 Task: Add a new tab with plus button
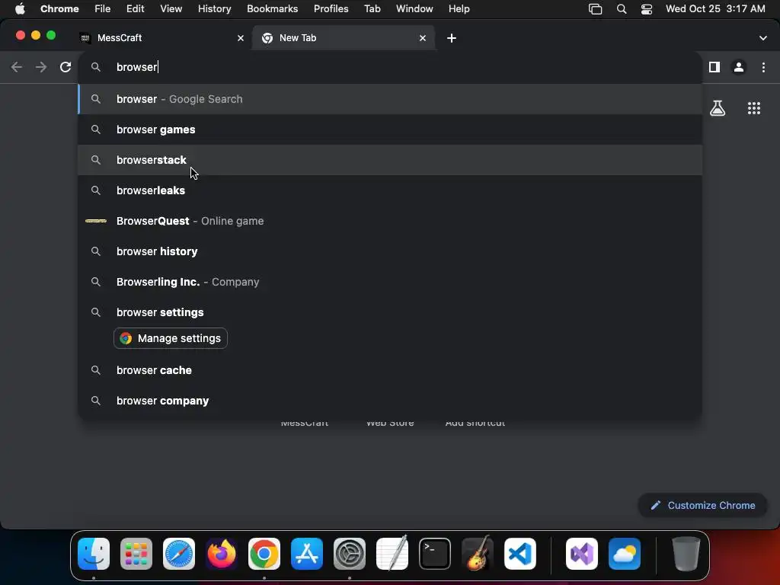[x=451, y=38]
